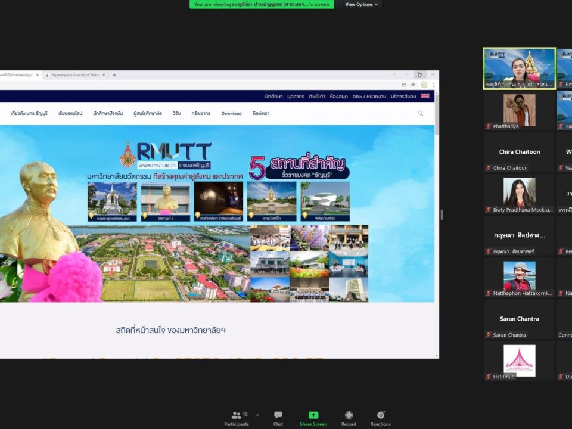572x429 pixels.
Task: Click HetRmutt's pink logo profile picture
Action: pos(520,360)
